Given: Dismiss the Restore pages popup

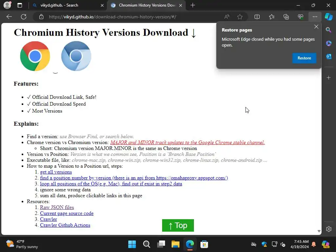Looking at the screenshot, I should [x=316, y=27].
